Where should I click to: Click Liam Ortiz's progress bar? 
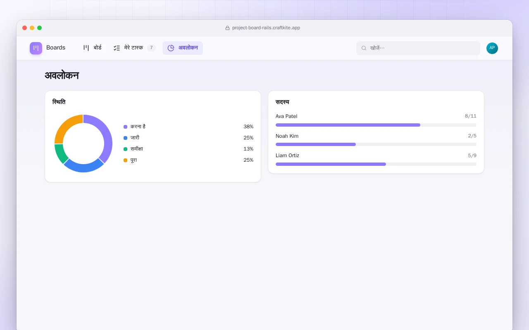point(376,164)
